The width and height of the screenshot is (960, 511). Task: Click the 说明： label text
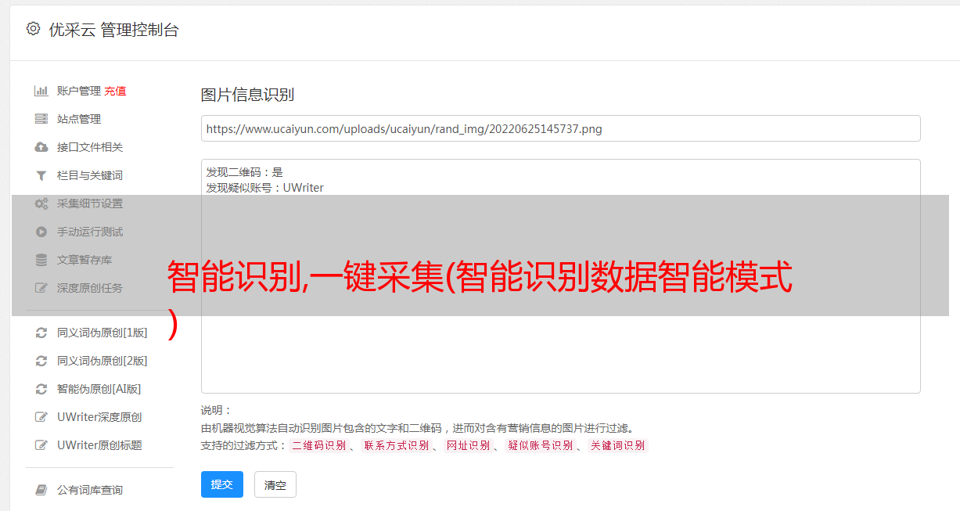coord(216,410)
